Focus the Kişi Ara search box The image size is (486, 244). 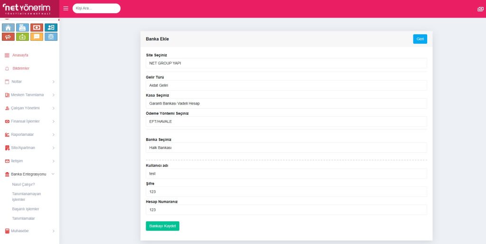click(x=96, y=9)
